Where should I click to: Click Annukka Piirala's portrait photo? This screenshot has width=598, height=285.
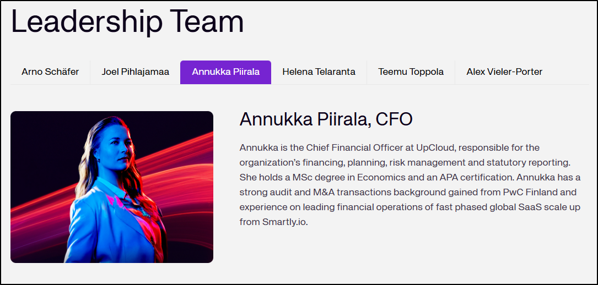pos(112,187)
